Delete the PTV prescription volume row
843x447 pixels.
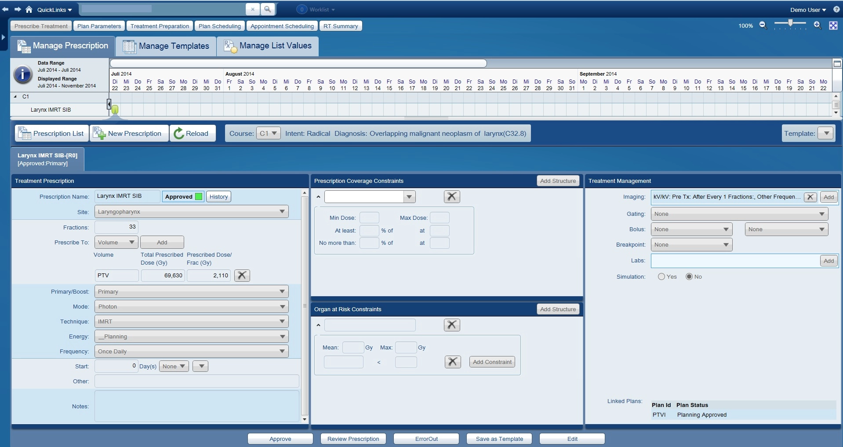pos(242,276)
